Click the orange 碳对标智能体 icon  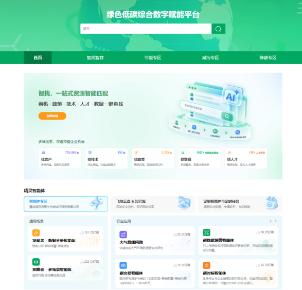(206, 265)
